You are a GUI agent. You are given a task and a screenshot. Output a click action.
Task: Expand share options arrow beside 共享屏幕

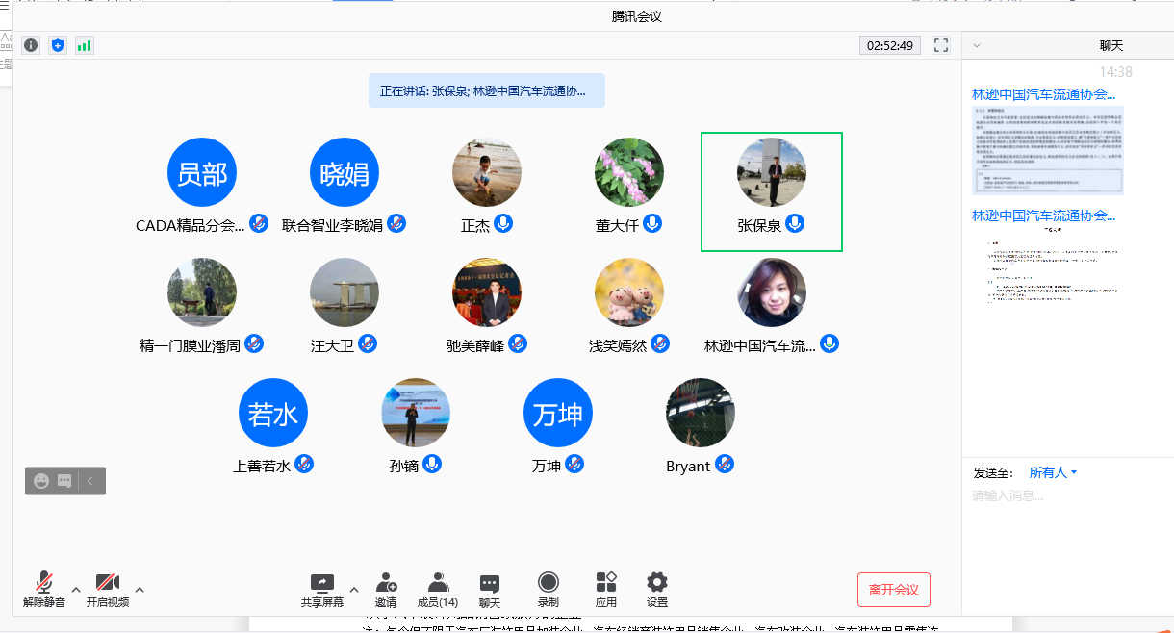pos(353,590)
